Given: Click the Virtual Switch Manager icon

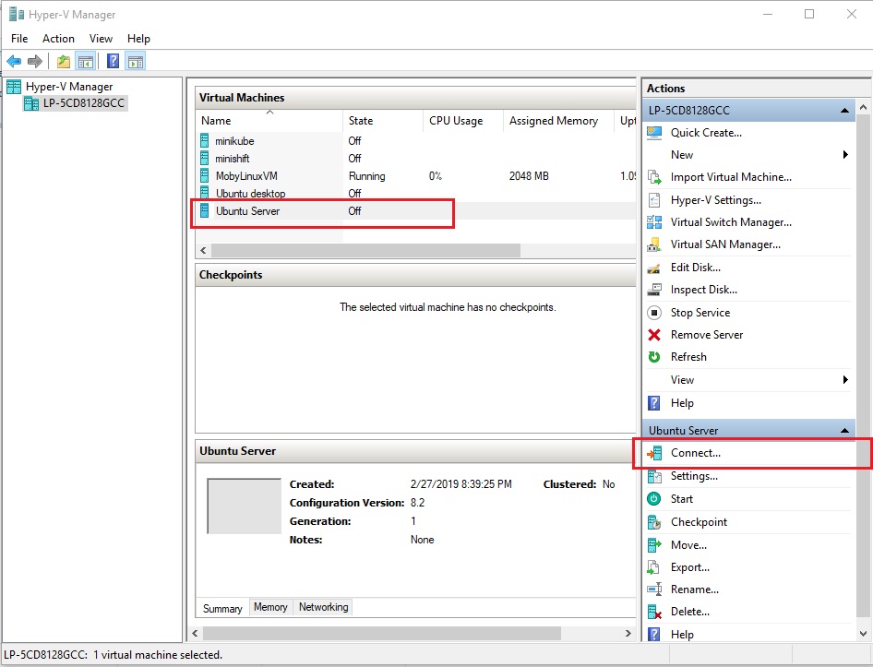Looking at the screenshot, I should click(x=654, y=222).
